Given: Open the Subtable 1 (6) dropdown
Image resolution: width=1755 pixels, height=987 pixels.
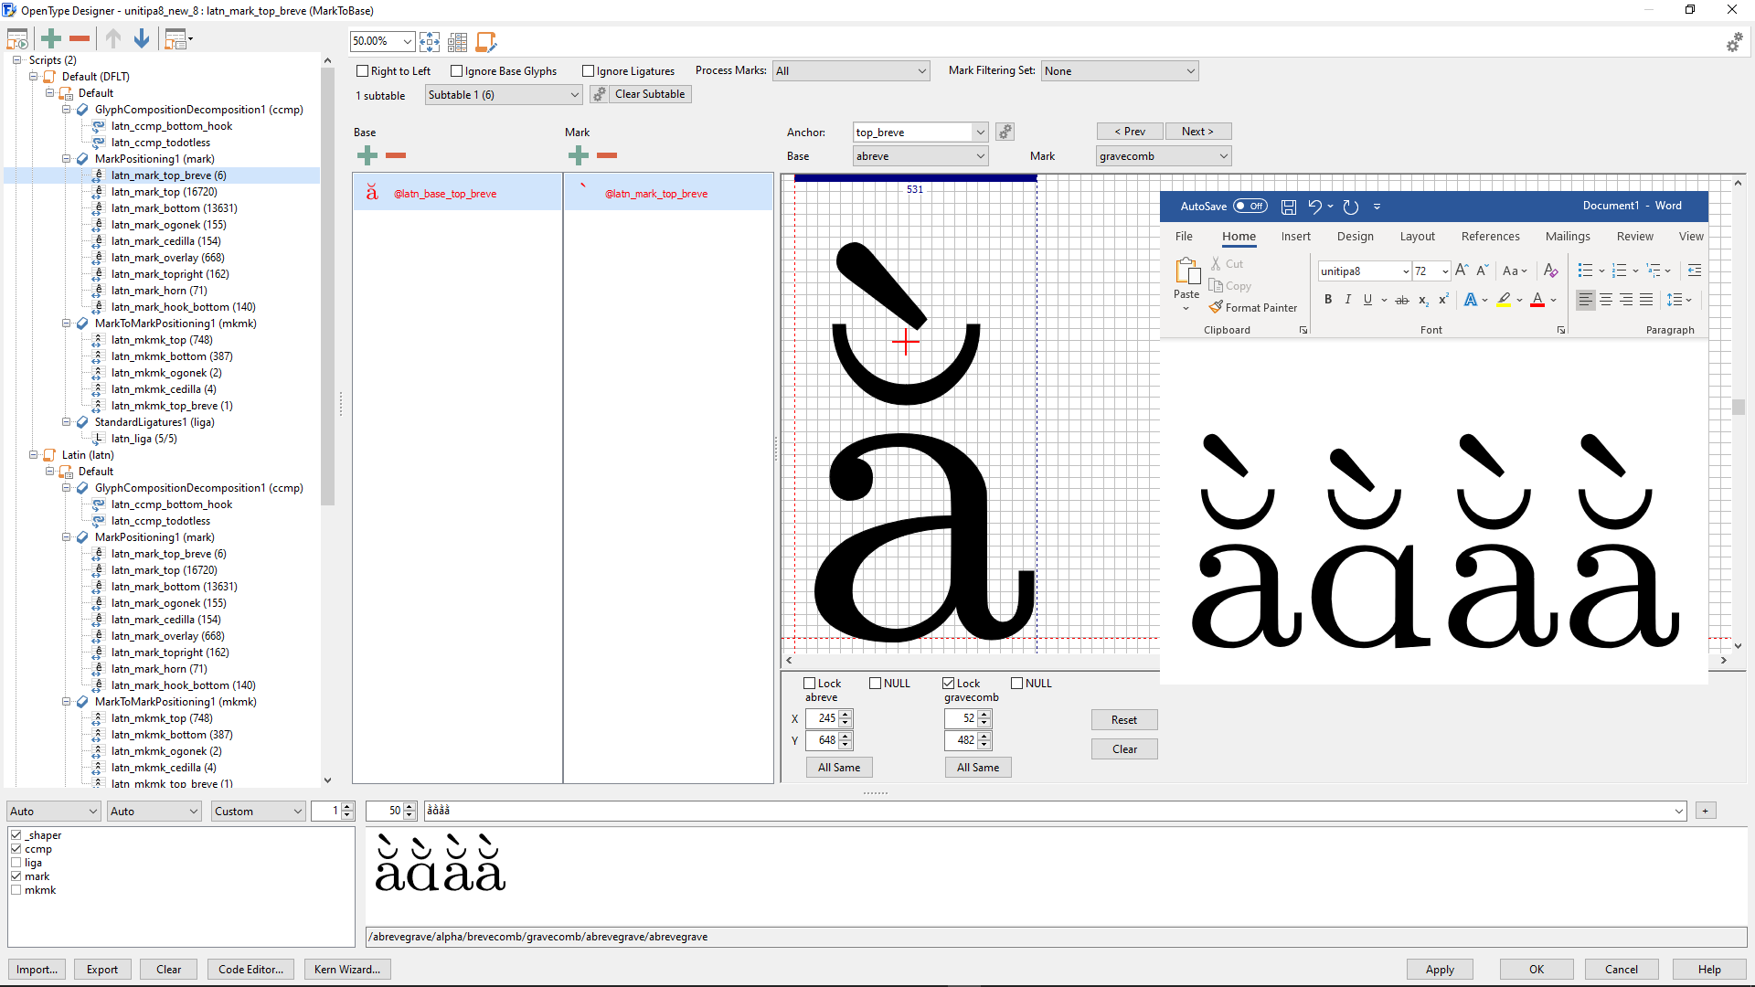Looking at the screenshot, I should (504, 94).
